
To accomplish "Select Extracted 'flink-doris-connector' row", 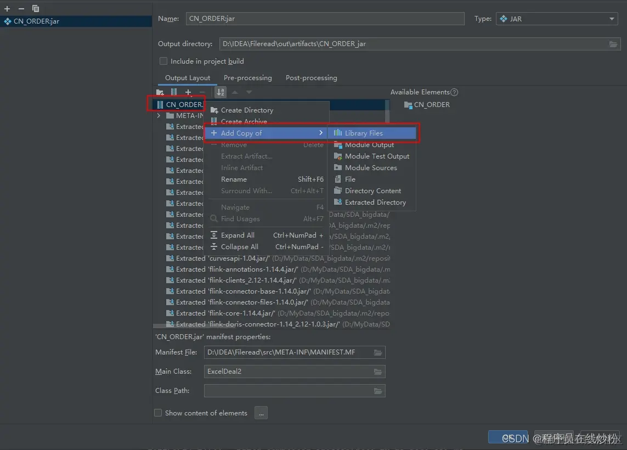I will (x=278, y=324).
